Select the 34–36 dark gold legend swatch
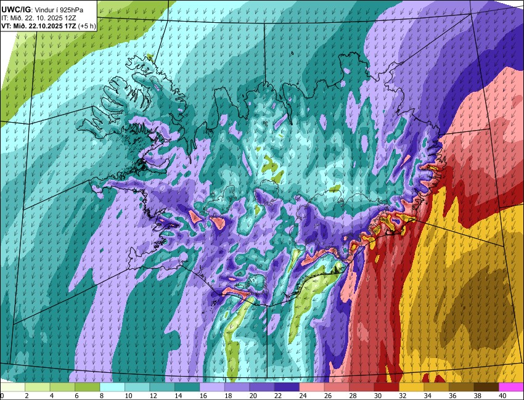Screen dimensions: 524x400 (436, 387)
